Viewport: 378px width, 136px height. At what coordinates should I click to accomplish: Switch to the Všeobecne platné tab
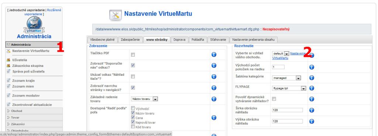pyautogui.click(x=102, y=40)
